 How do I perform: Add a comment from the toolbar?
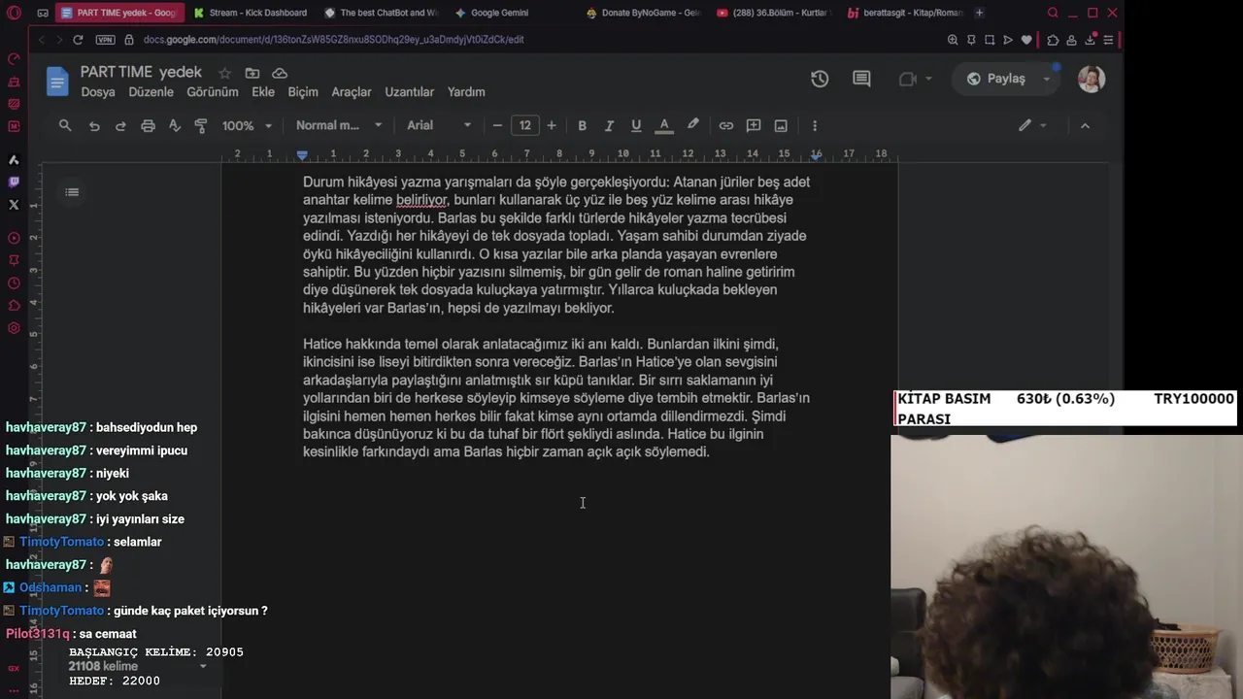click(x=754, y=125)
